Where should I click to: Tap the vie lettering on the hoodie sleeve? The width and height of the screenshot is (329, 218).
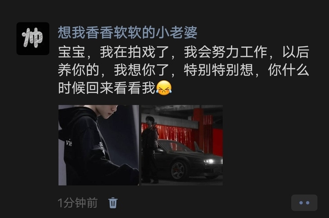point(69,143)
